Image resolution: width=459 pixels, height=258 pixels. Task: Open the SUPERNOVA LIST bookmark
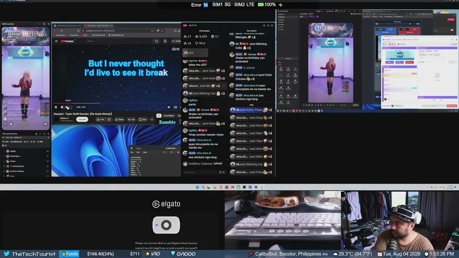(x=116, y=35)
